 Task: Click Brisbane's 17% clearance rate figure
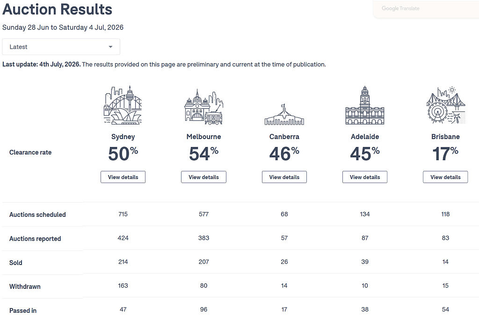point(445,154)
